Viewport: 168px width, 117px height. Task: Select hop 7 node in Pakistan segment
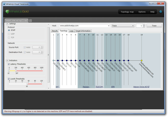click(80, 61)
